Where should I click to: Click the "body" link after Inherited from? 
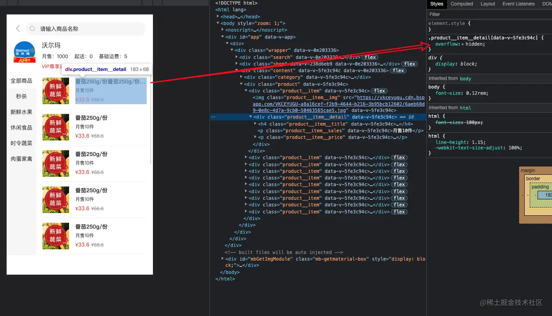click(x=465, y=78)
